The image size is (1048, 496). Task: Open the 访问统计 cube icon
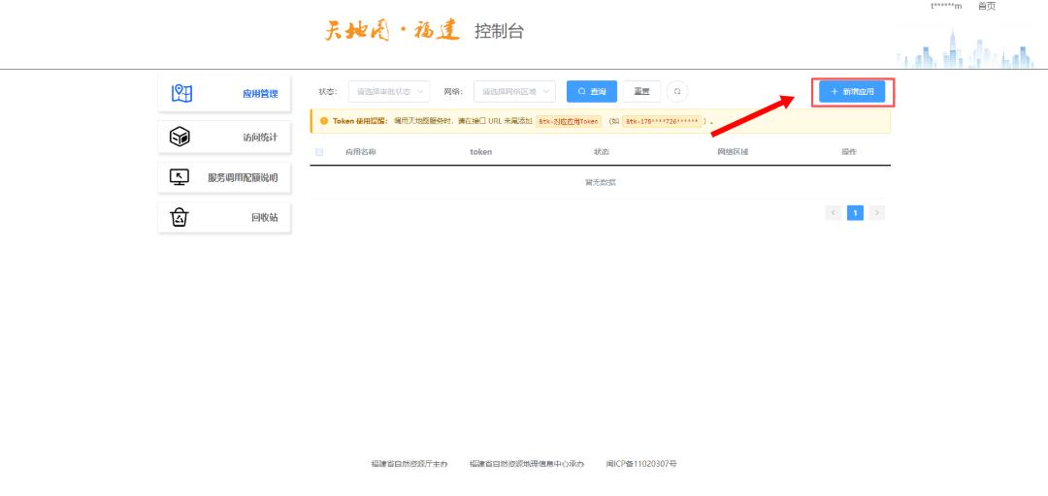click(x=180, y=138)
